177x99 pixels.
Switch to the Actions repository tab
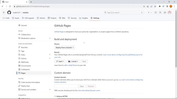tap(41, 18)
